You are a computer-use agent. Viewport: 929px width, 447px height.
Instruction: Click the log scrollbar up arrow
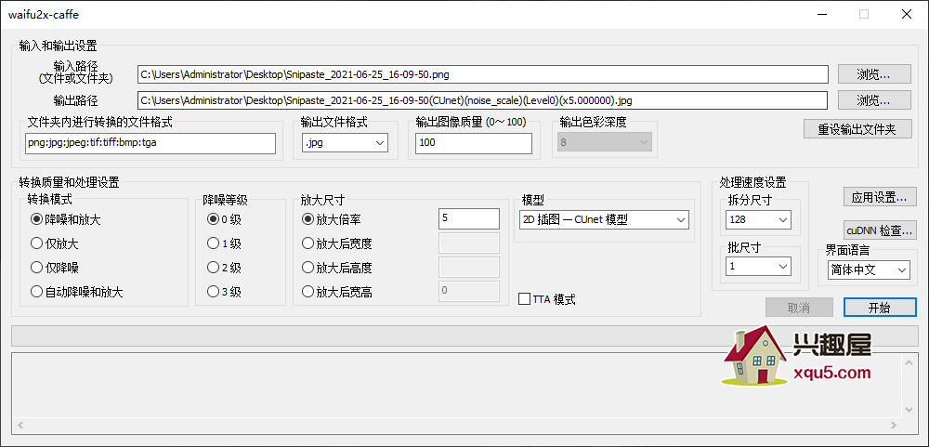point(910,361)
